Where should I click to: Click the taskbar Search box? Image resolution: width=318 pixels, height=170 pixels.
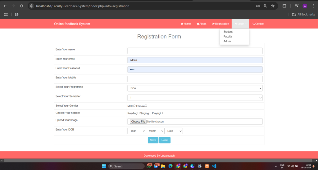126,166
